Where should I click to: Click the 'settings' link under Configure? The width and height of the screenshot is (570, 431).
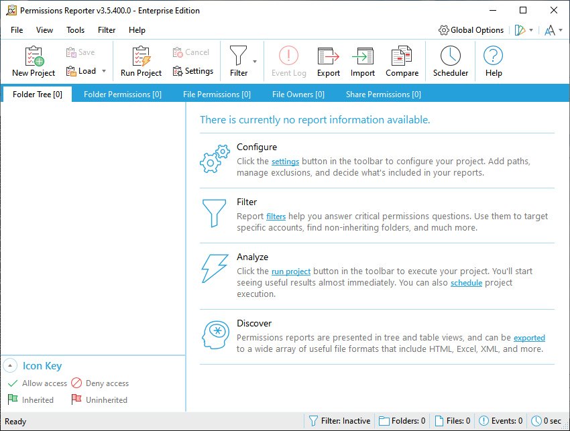(x=285, y=162)
